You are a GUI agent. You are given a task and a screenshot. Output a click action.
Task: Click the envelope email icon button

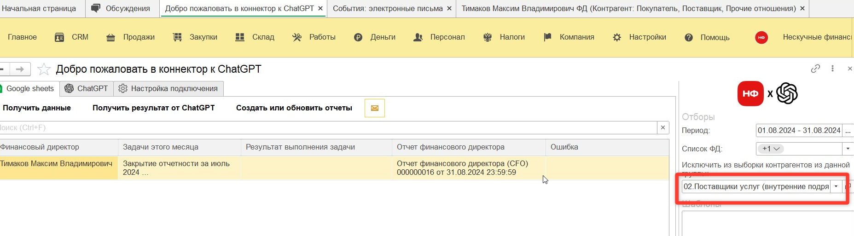374,108
